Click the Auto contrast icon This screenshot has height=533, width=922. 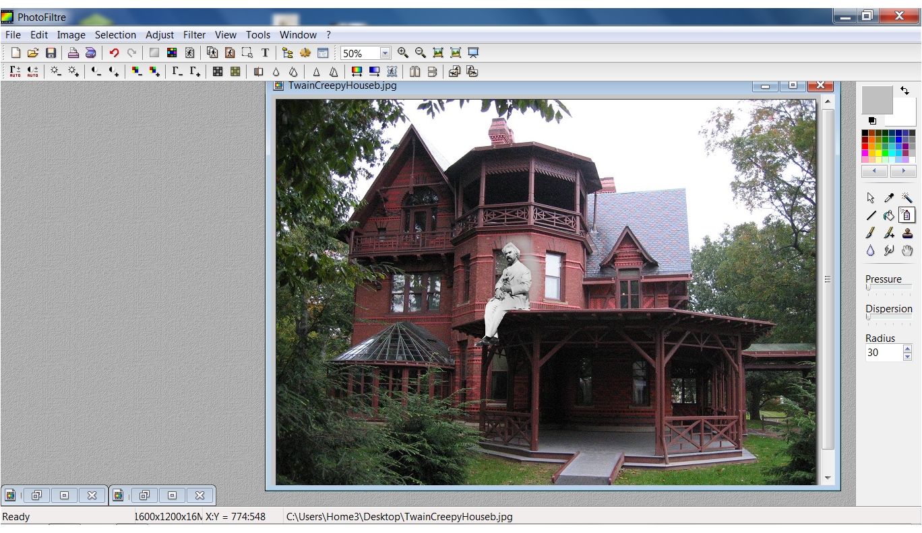[32, 71]
